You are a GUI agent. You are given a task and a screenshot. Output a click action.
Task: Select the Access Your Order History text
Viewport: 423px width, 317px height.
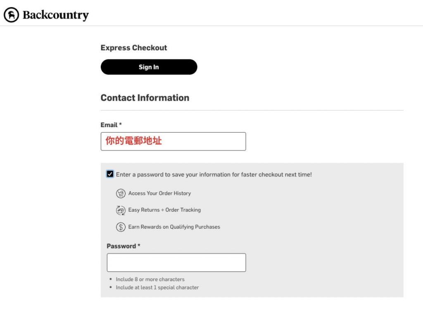click(x=159, y=193)
